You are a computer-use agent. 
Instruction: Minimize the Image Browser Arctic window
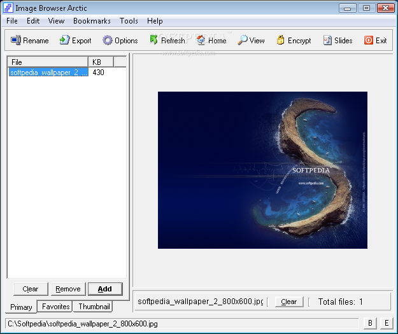347,8
